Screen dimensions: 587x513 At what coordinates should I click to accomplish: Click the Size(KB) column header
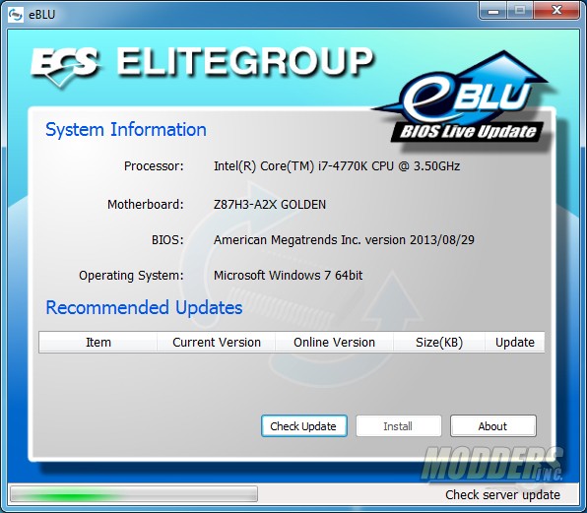439,342
